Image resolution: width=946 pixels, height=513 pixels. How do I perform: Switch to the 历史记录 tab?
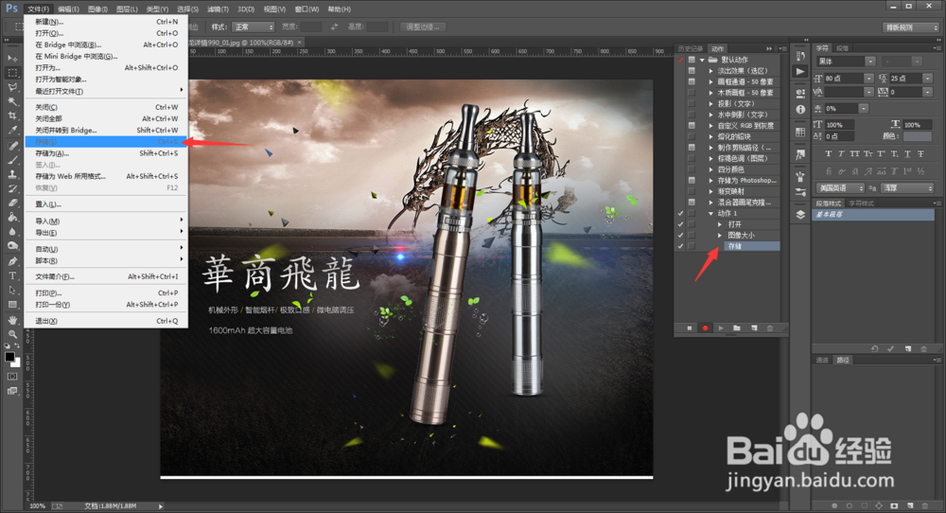click(x=691, y=49)
